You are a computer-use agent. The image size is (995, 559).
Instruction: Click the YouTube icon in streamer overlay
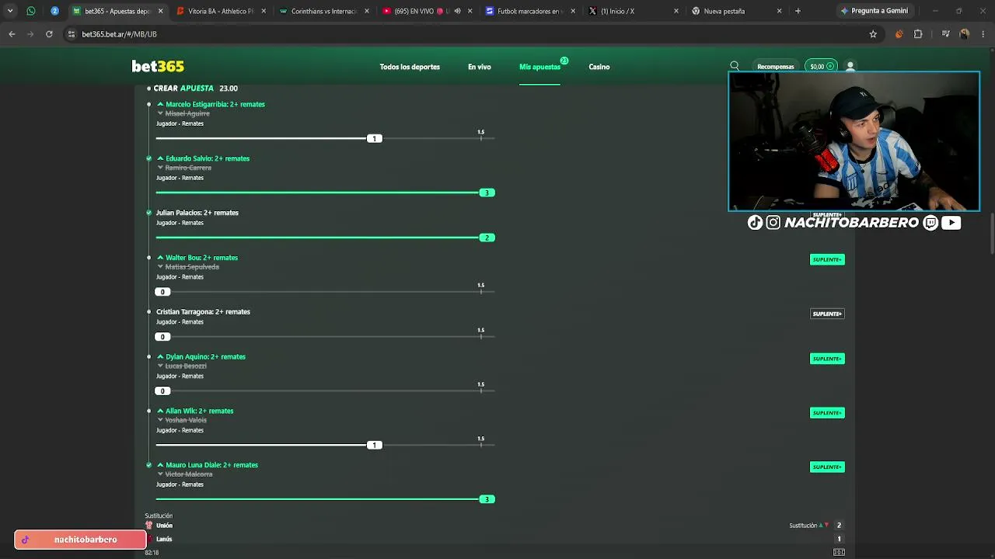point(951,223)
